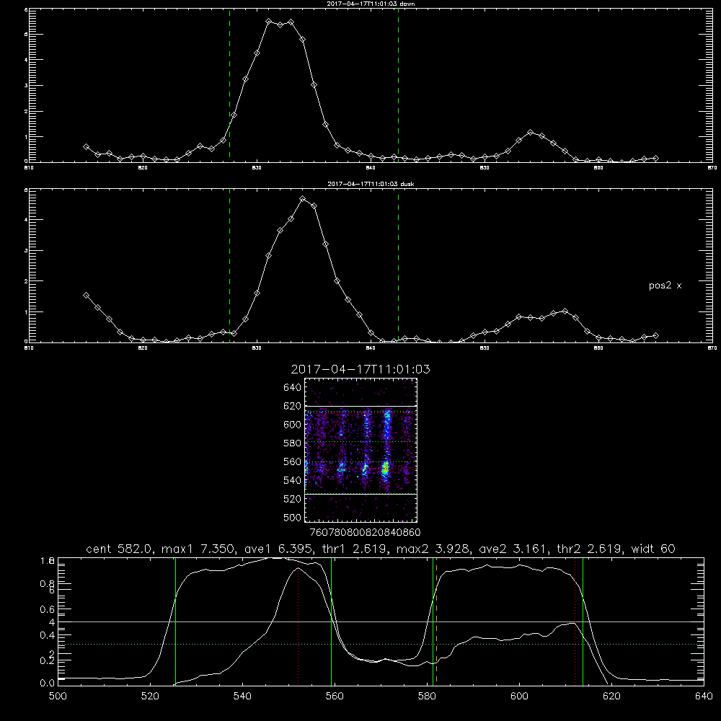The width and height of the screenshot is (721, 721).
Task: Click bottom plot x-axis label 640
Action: 704,696
